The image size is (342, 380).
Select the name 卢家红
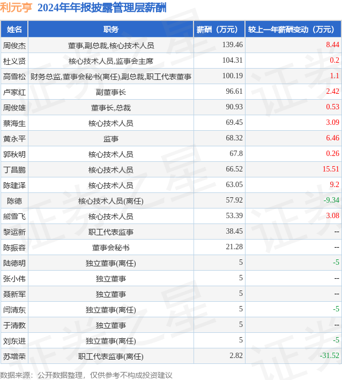pyautogui.click(x=14, y=92)
